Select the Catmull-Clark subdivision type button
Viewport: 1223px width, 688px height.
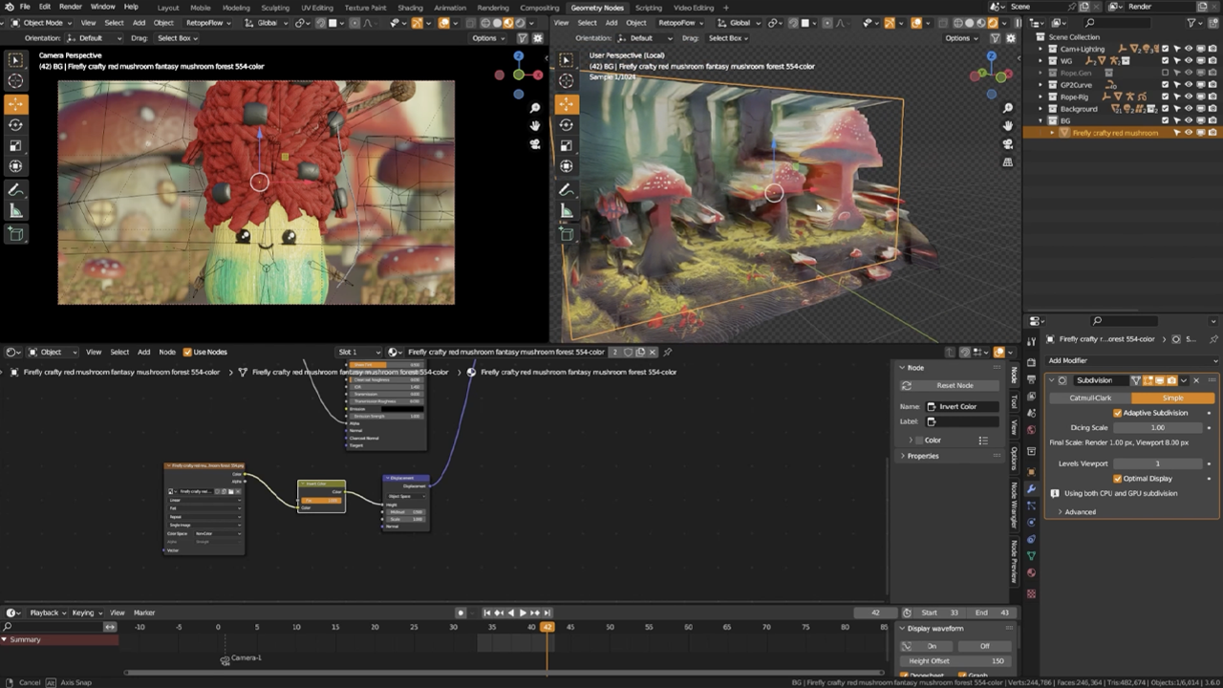click(1090, 398)
